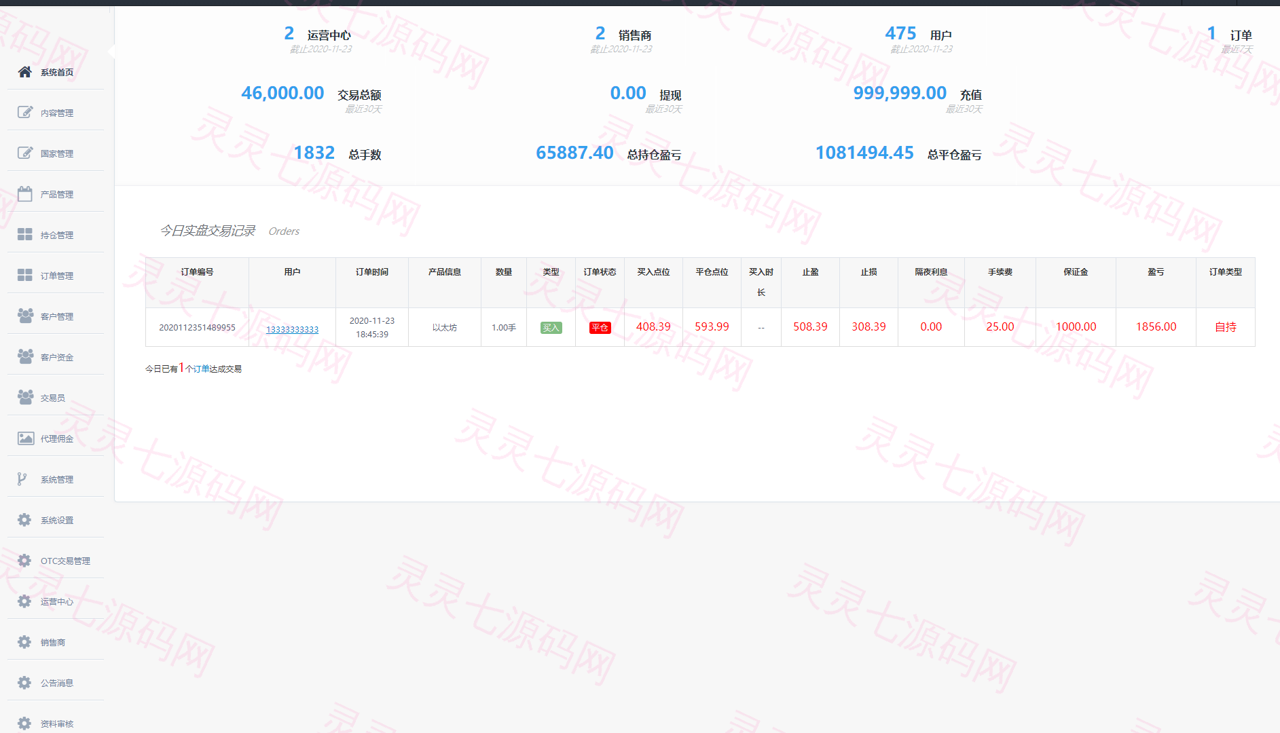Open user link 13333333333
This screenshot has height=733, width=1280.
(x=292, y=329)
